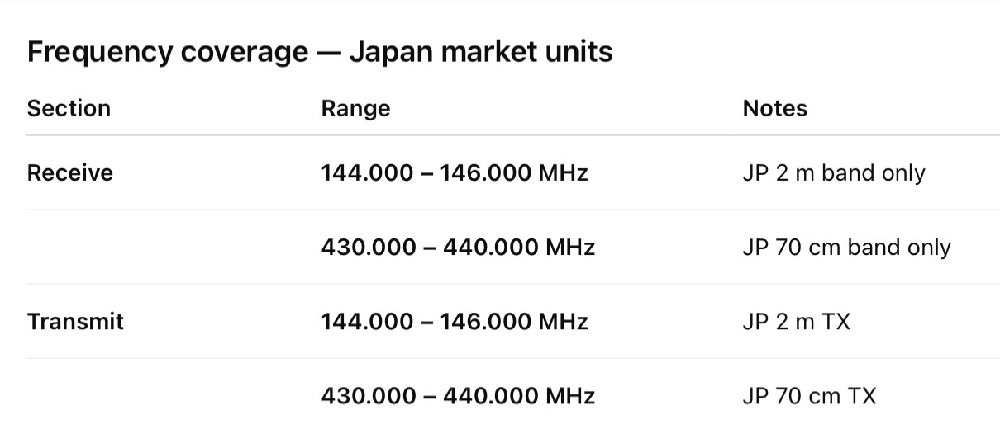1000x448 pixels.
Task: Click the divider line under the column headers
Action: pyautogui.click(x=513, y=135)
